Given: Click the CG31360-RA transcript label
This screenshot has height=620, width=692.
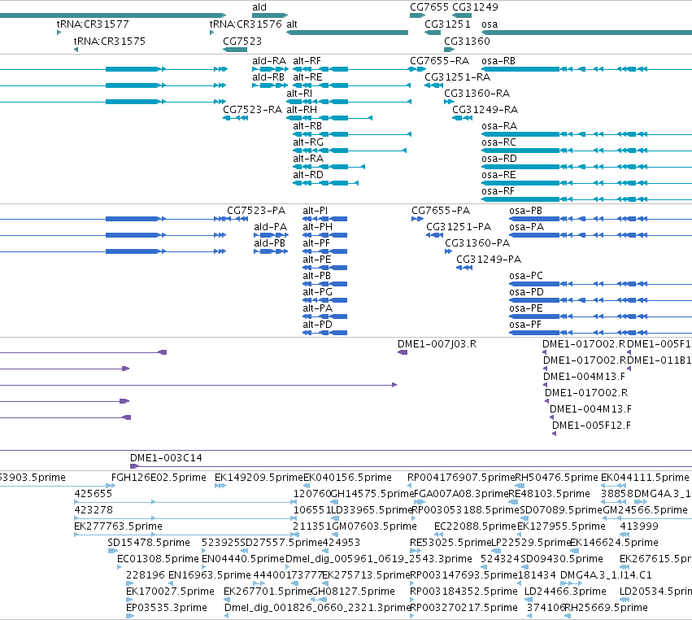Looking at the screenshot, I should point(477,94).
